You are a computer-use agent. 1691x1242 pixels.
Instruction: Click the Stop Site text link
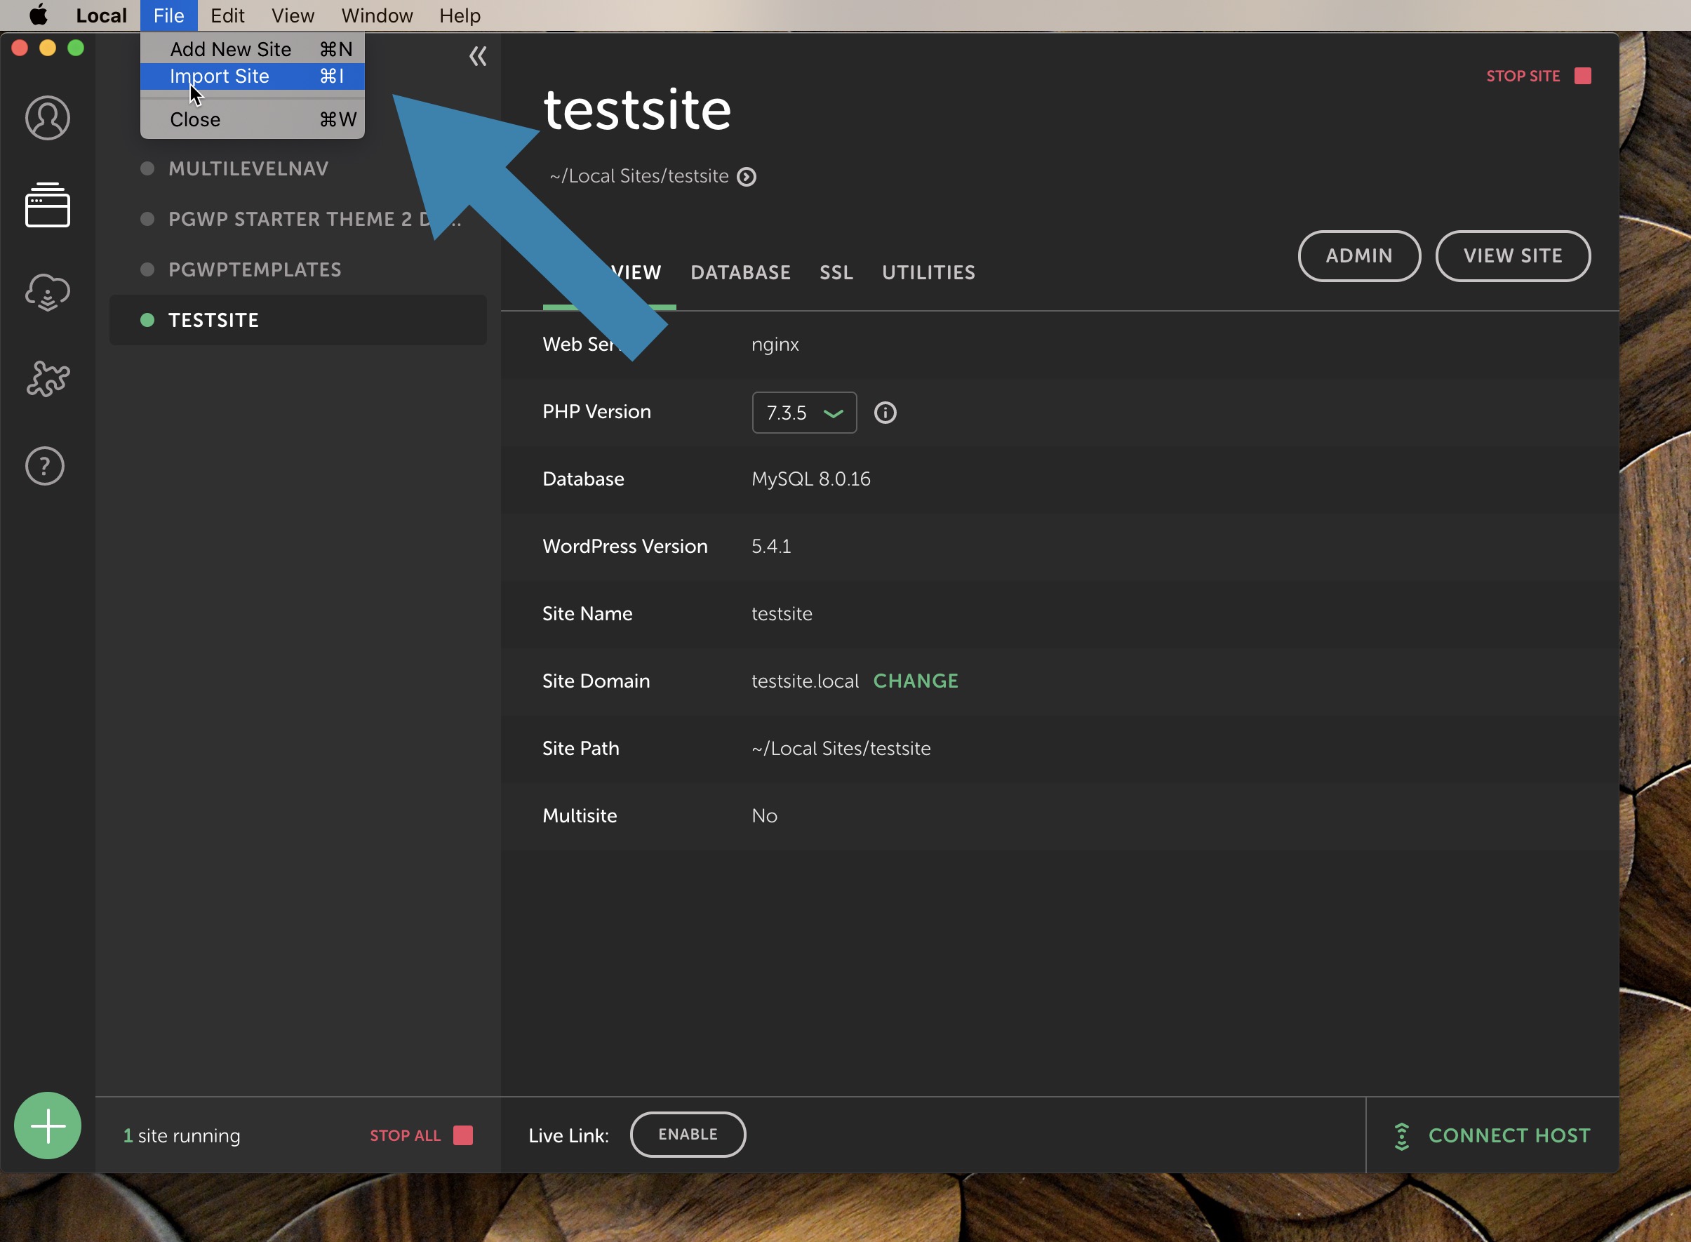pyautogui.click(x=1523, y=76)
